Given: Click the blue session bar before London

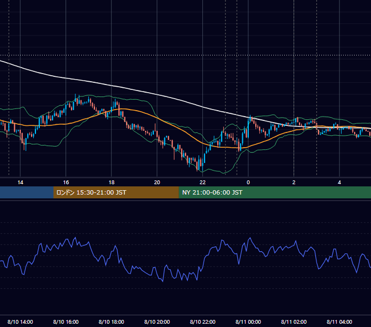Looking at the screenshot, I should tap(27, 192).
